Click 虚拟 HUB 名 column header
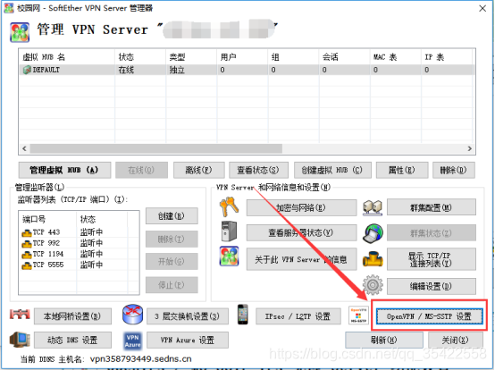Viewport: 495px width, 370px height. 67,57
